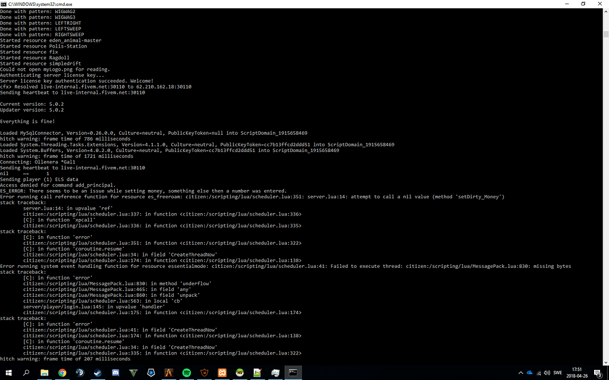
Task: Expand the hidden system tray icons
Action: 520,373
